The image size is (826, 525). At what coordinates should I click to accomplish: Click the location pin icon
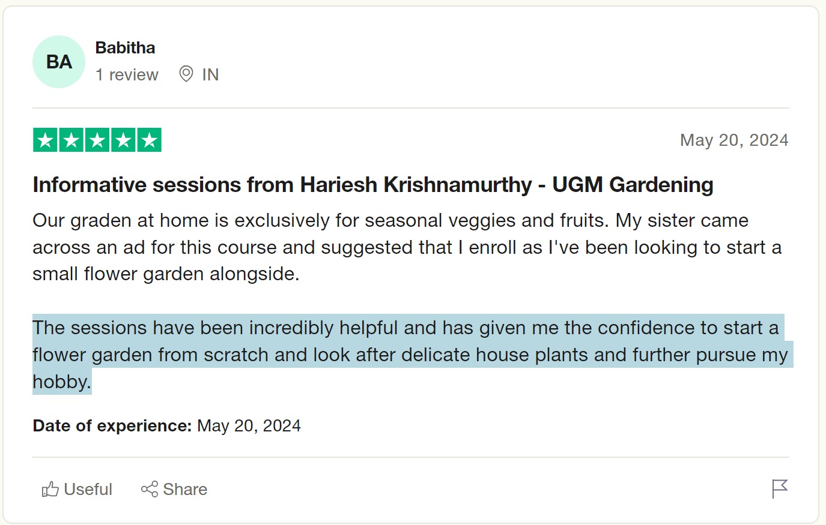coord(186,74)
